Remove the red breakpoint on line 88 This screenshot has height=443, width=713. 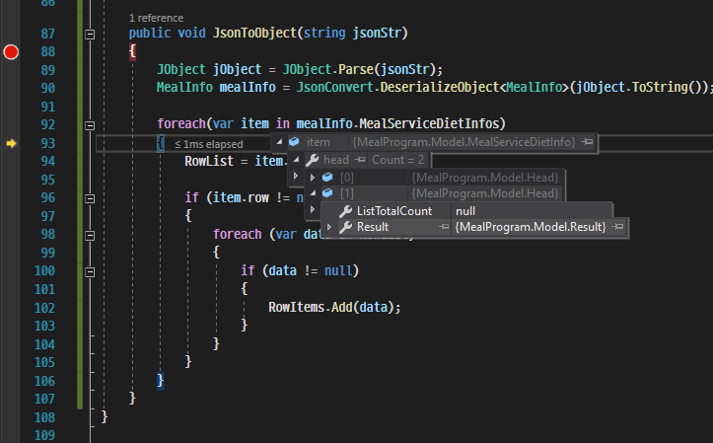[x=11, y=52]
